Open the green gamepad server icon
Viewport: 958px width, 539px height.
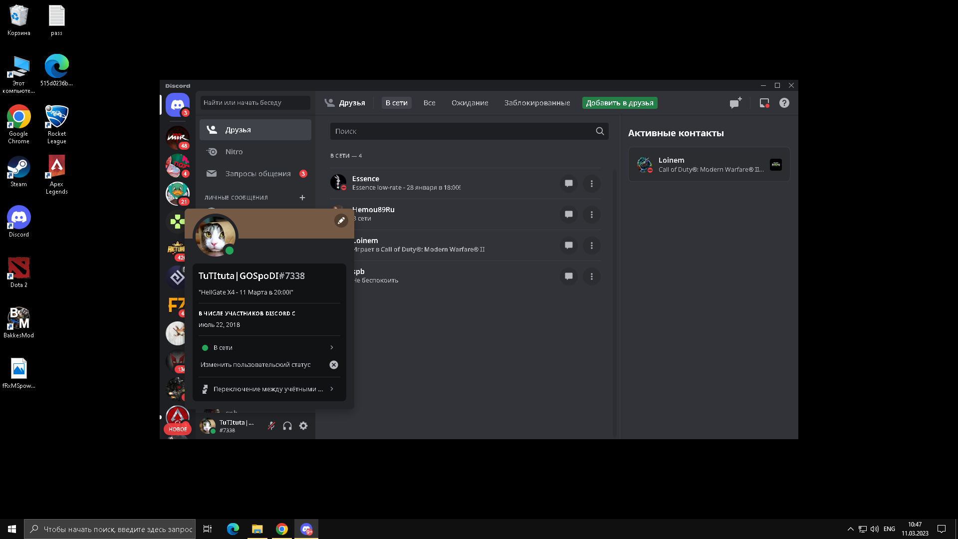pos(177,222)
